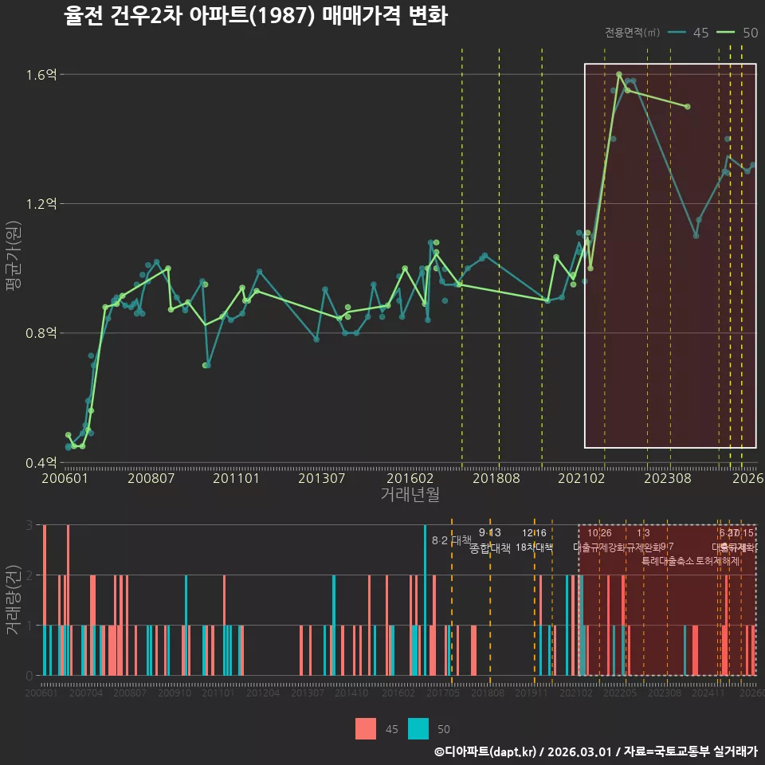This screenshot has width=765, height=765.
Task: Click 201204 on the volume chart x-axis
Action: 262,692
